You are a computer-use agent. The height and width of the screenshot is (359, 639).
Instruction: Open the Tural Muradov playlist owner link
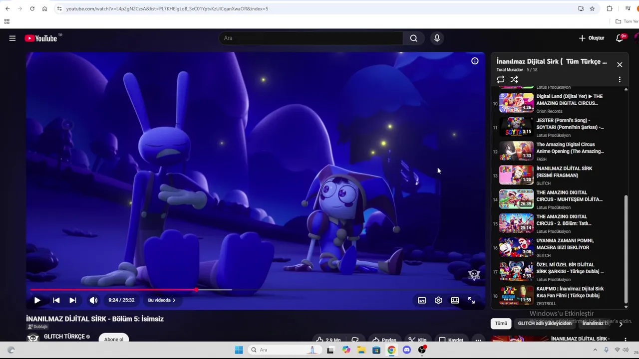pyautogui.click(x=510, y=70)
